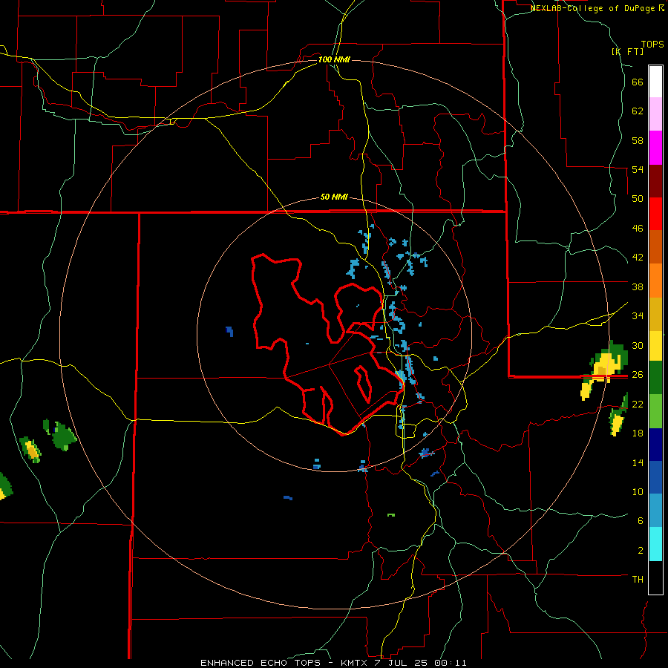
Task: Click the '46' legend value
Action: [x=638, y=229]
